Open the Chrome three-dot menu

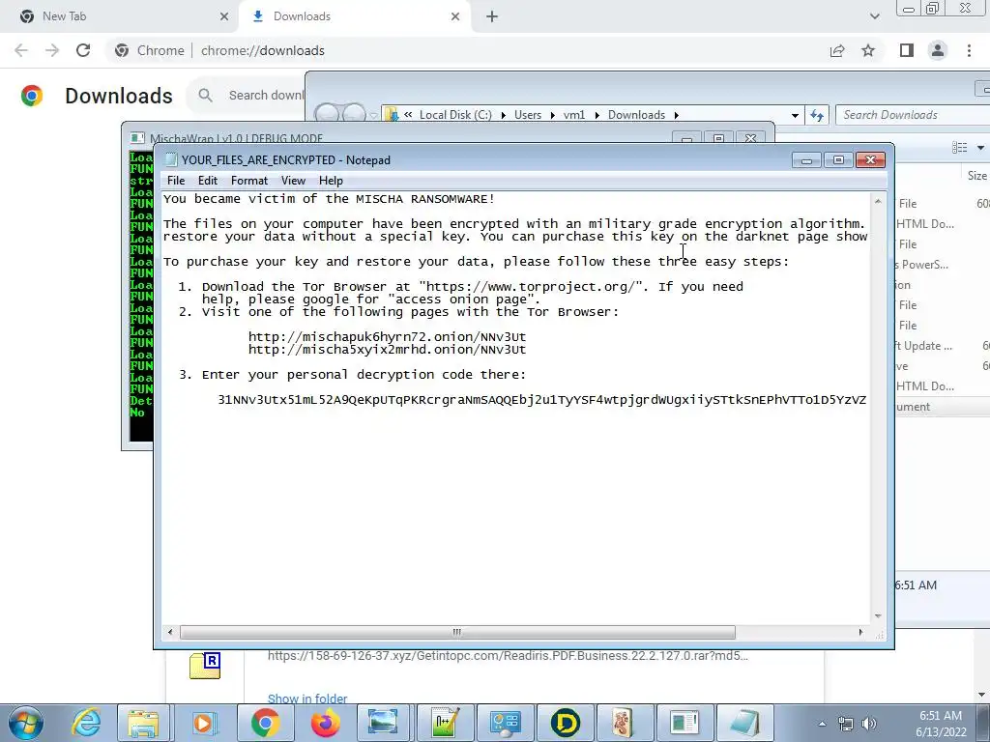(969, 50)
